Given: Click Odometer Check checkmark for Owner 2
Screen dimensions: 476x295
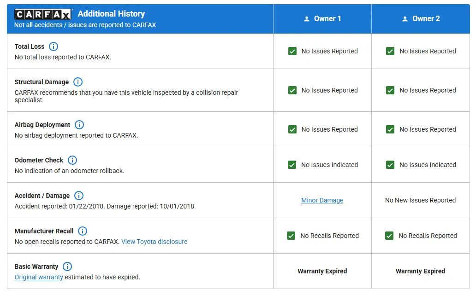Looking at the screenshot, I should click(x=390, y=165).
